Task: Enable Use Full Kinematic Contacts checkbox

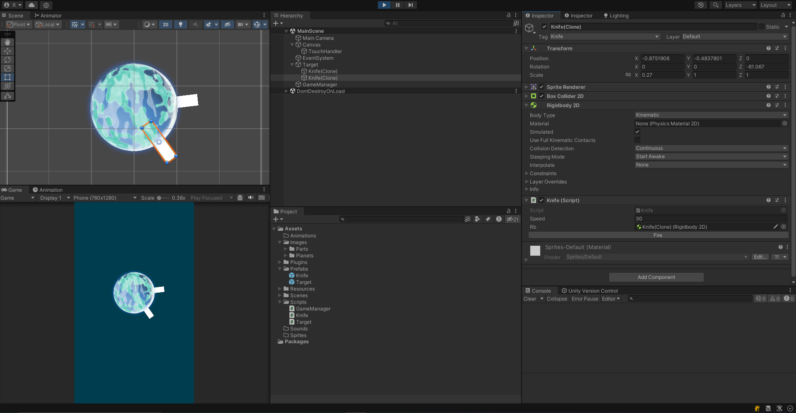Action: point(637,140)
